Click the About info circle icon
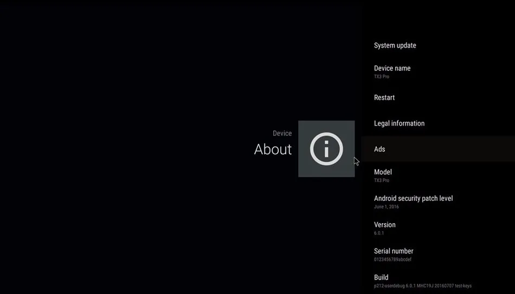515x294 pixels. coord(326,149)
